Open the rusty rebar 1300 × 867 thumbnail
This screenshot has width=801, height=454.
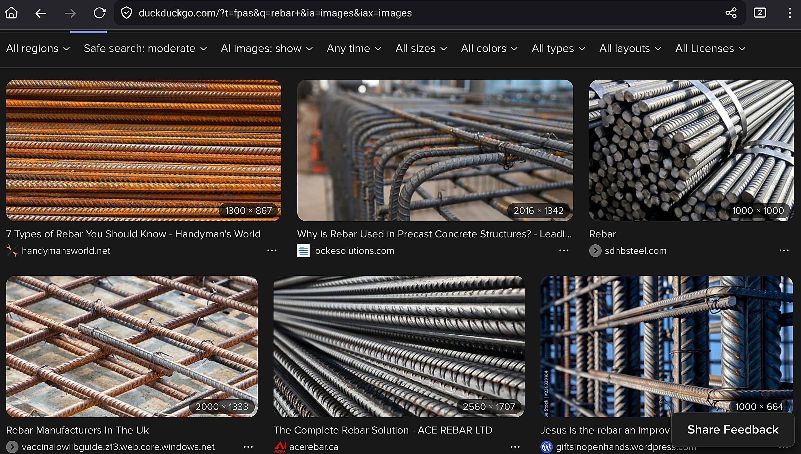point(143,150)
